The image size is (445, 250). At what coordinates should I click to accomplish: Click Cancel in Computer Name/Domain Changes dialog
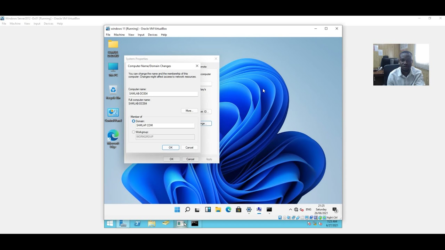tap(189, 148)
